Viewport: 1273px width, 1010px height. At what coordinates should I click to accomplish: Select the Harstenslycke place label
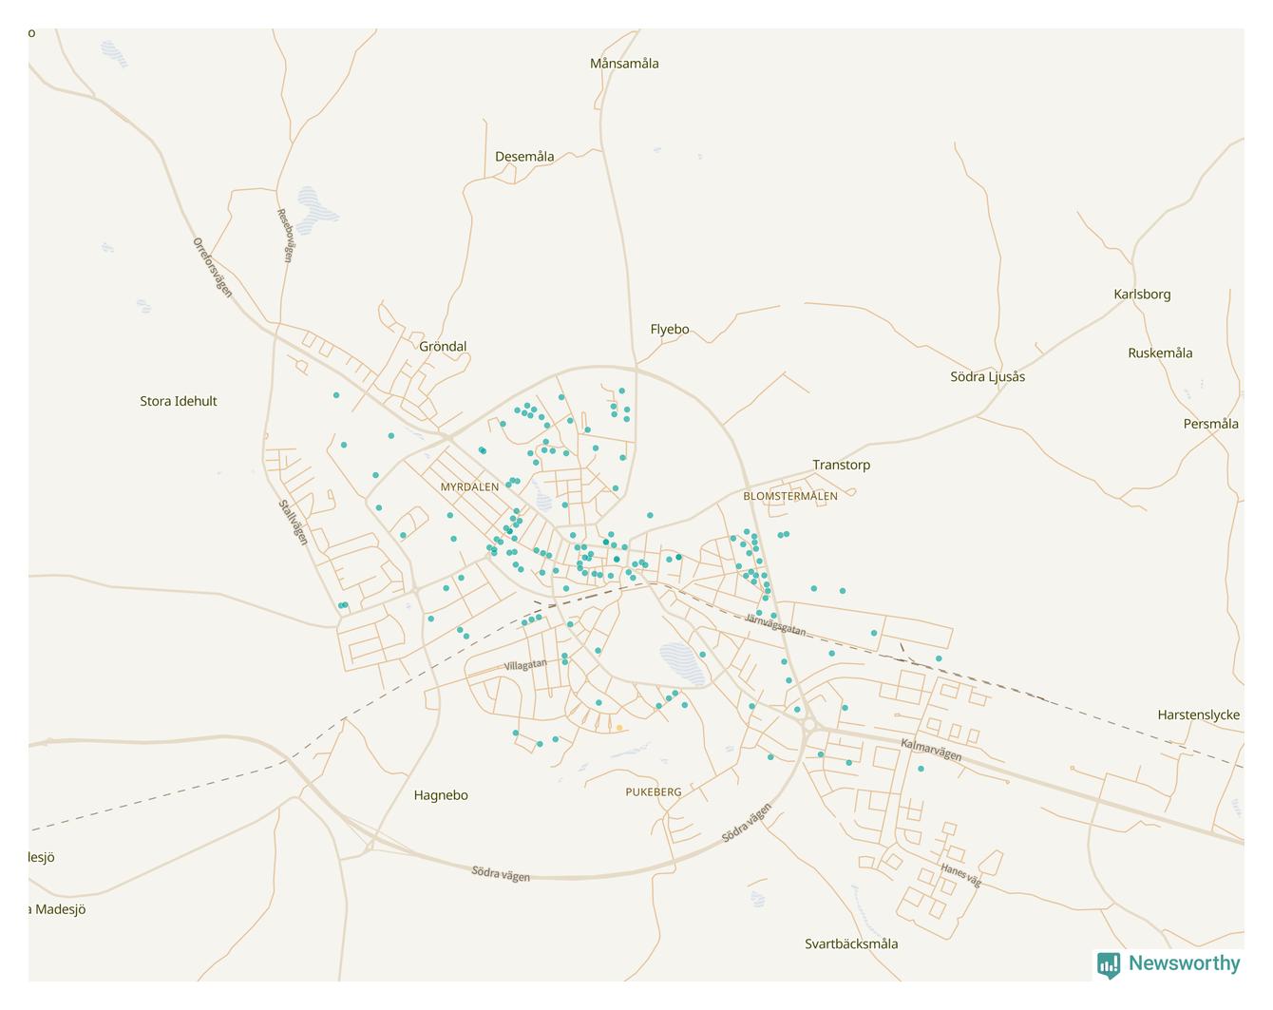click(x=1198, y=715)
